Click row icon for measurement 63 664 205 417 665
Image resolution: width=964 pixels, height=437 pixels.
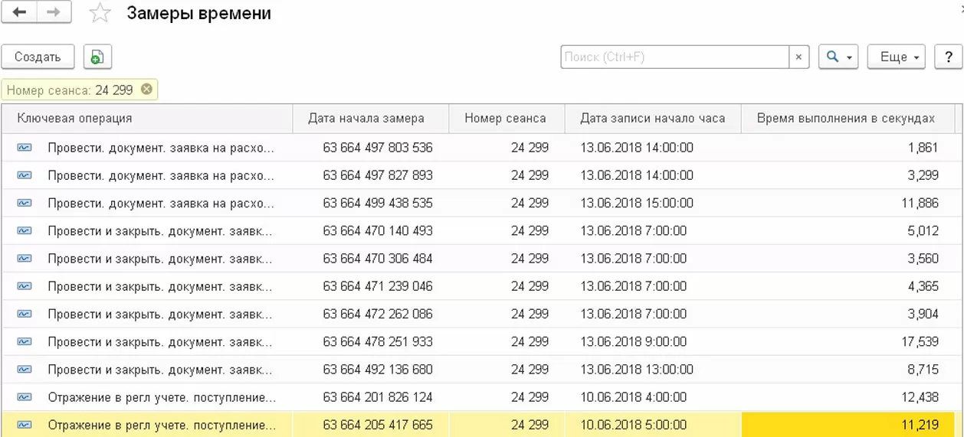pyautogui.click(x=25, y=425)
